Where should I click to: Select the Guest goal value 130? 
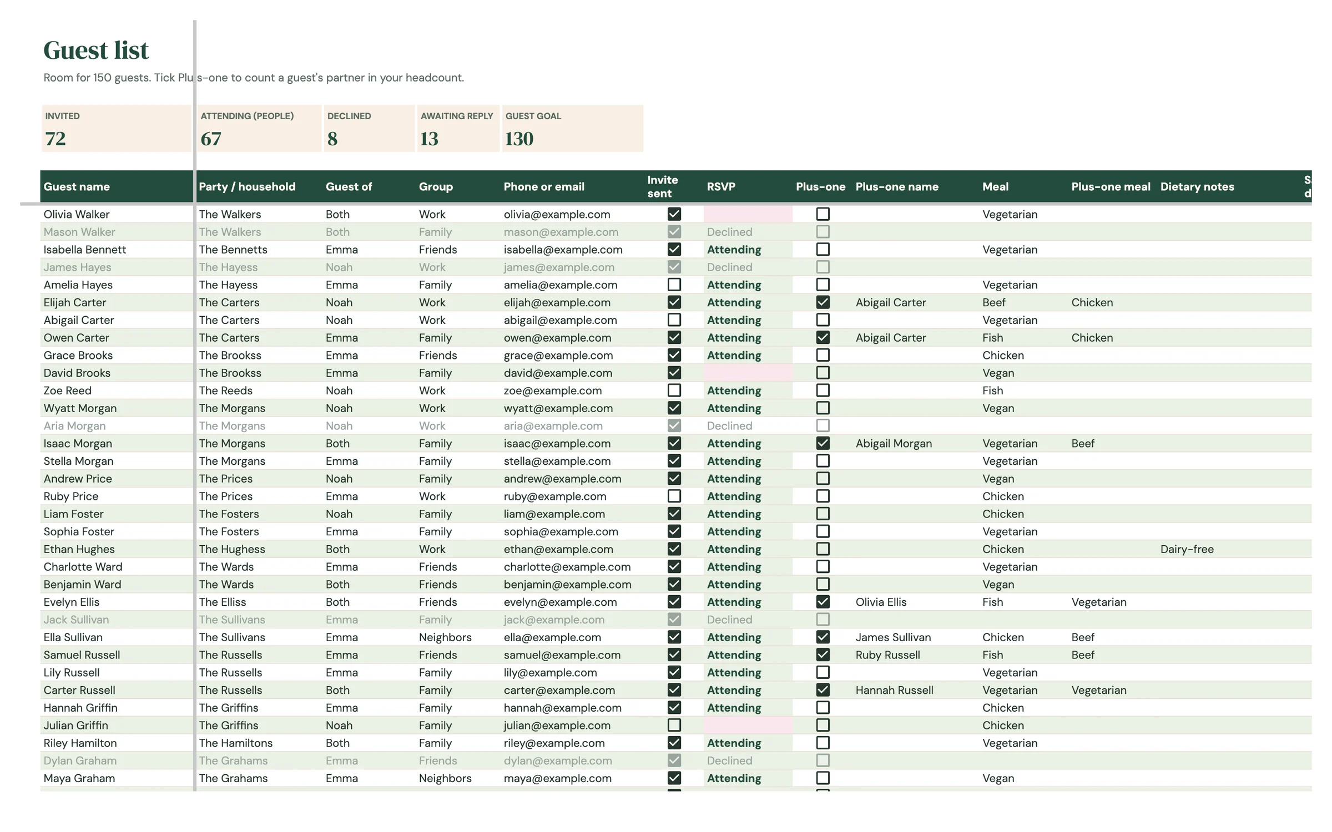point(519,139)
